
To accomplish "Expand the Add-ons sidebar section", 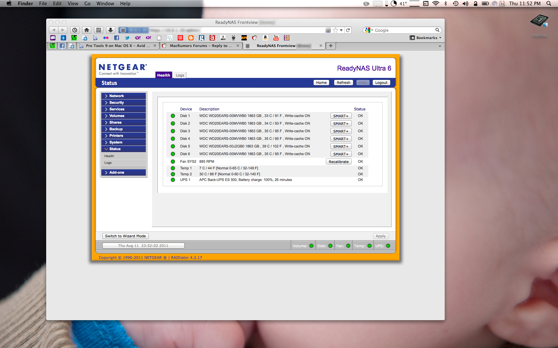I will coord(124,172).
